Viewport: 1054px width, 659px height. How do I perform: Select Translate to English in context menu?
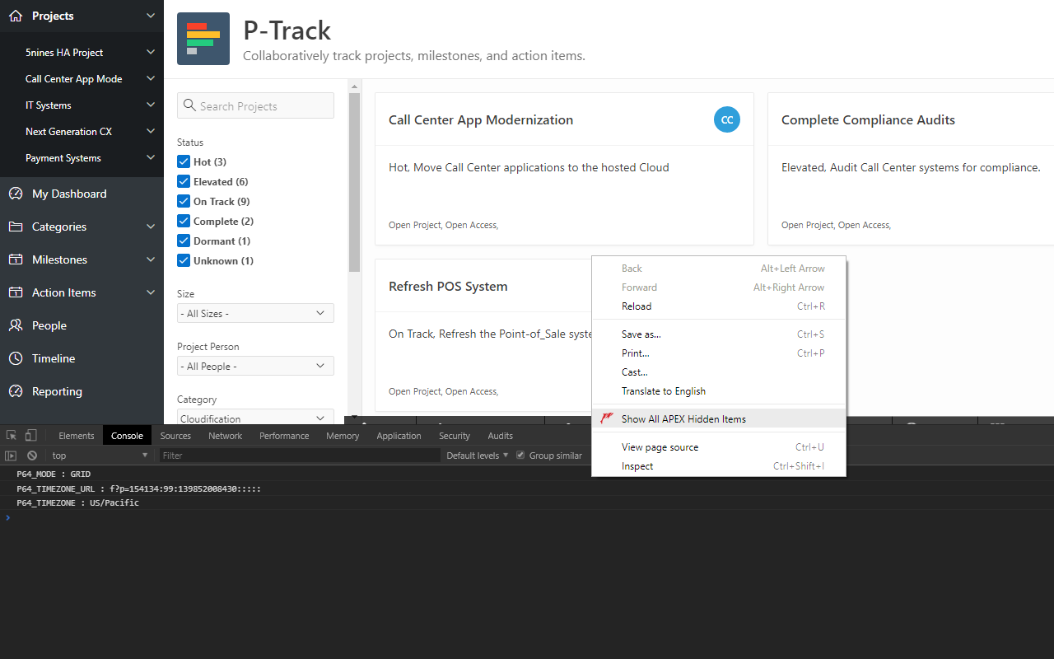click(718, 390)
